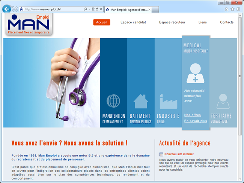The width and height of the screenshot is (244, 183).
Task: Open the Espace candidat menu
Action: point(133,22)
